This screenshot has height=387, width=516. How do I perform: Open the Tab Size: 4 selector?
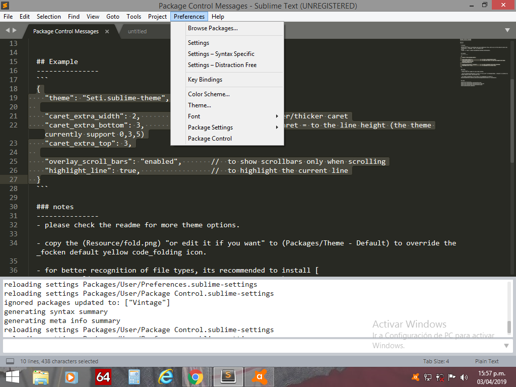click(x=436, y=361)
